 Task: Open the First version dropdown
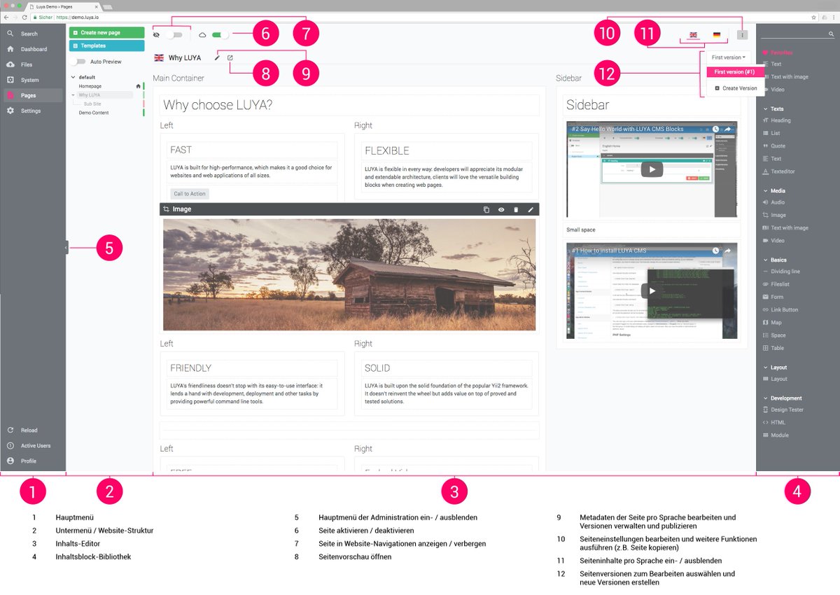tap(727, 57)
